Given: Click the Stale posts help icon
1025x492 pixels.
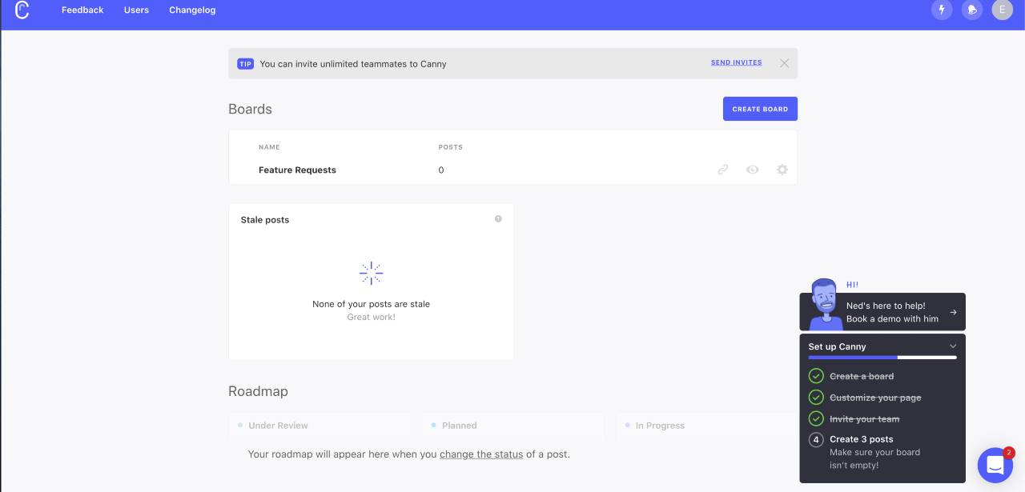Looking at the screenshot, I should pos(498,219).
